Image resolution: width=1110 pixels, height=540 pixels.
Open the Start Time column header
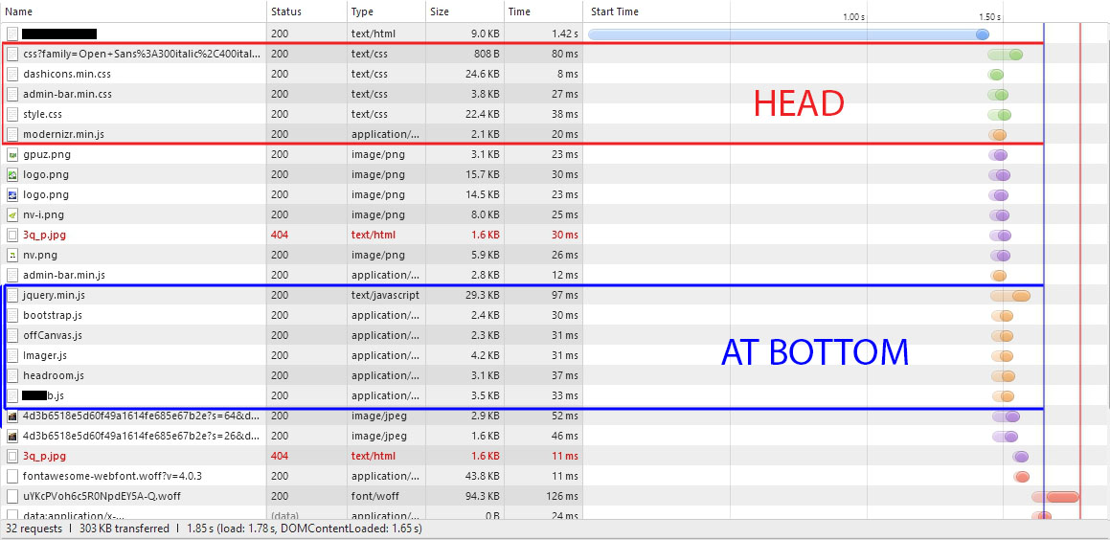[x=615, y=11]
